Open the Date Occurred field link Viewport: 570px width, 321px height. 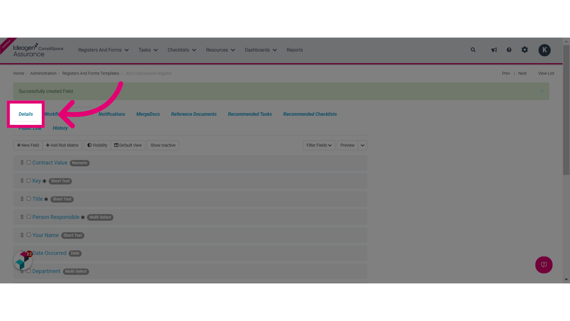pyautogui.click(x=49, y=253)
